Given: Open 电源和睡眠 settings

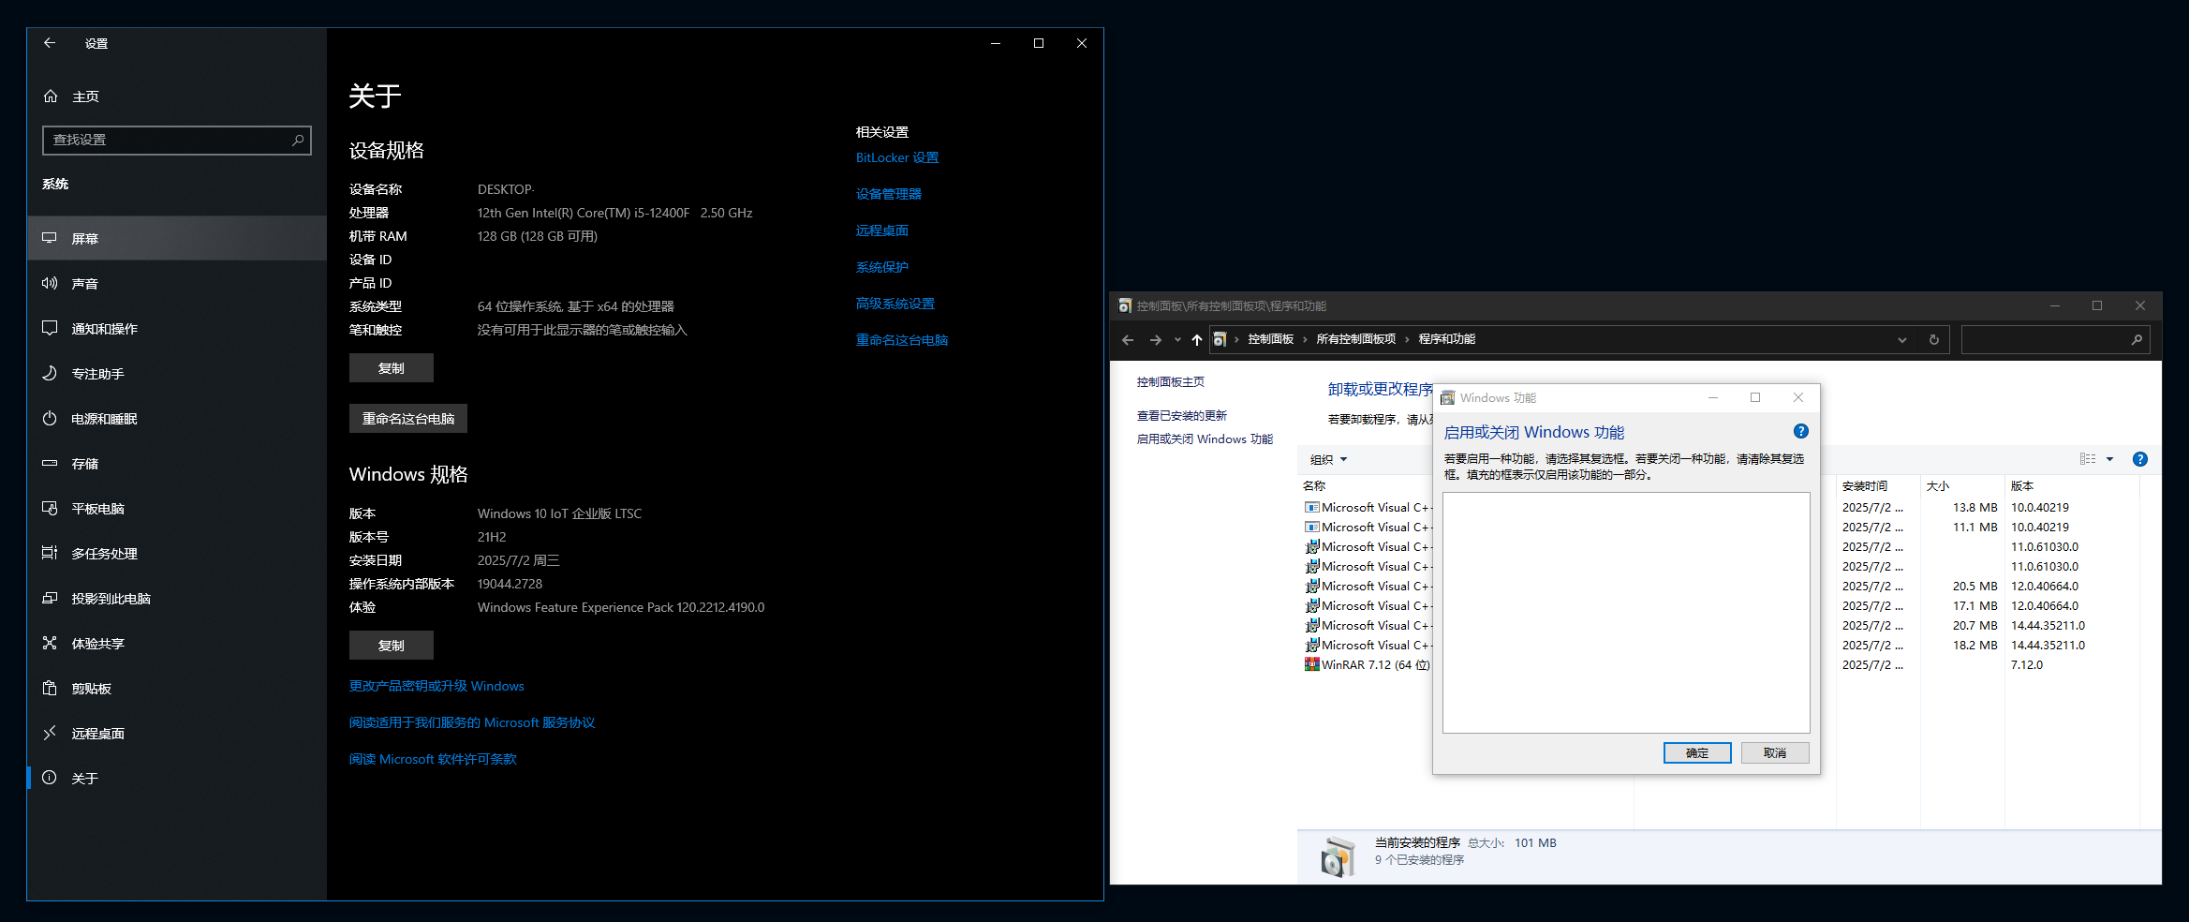Looking at the screenshot, I should pyautogui.click(x=177, y=418).
